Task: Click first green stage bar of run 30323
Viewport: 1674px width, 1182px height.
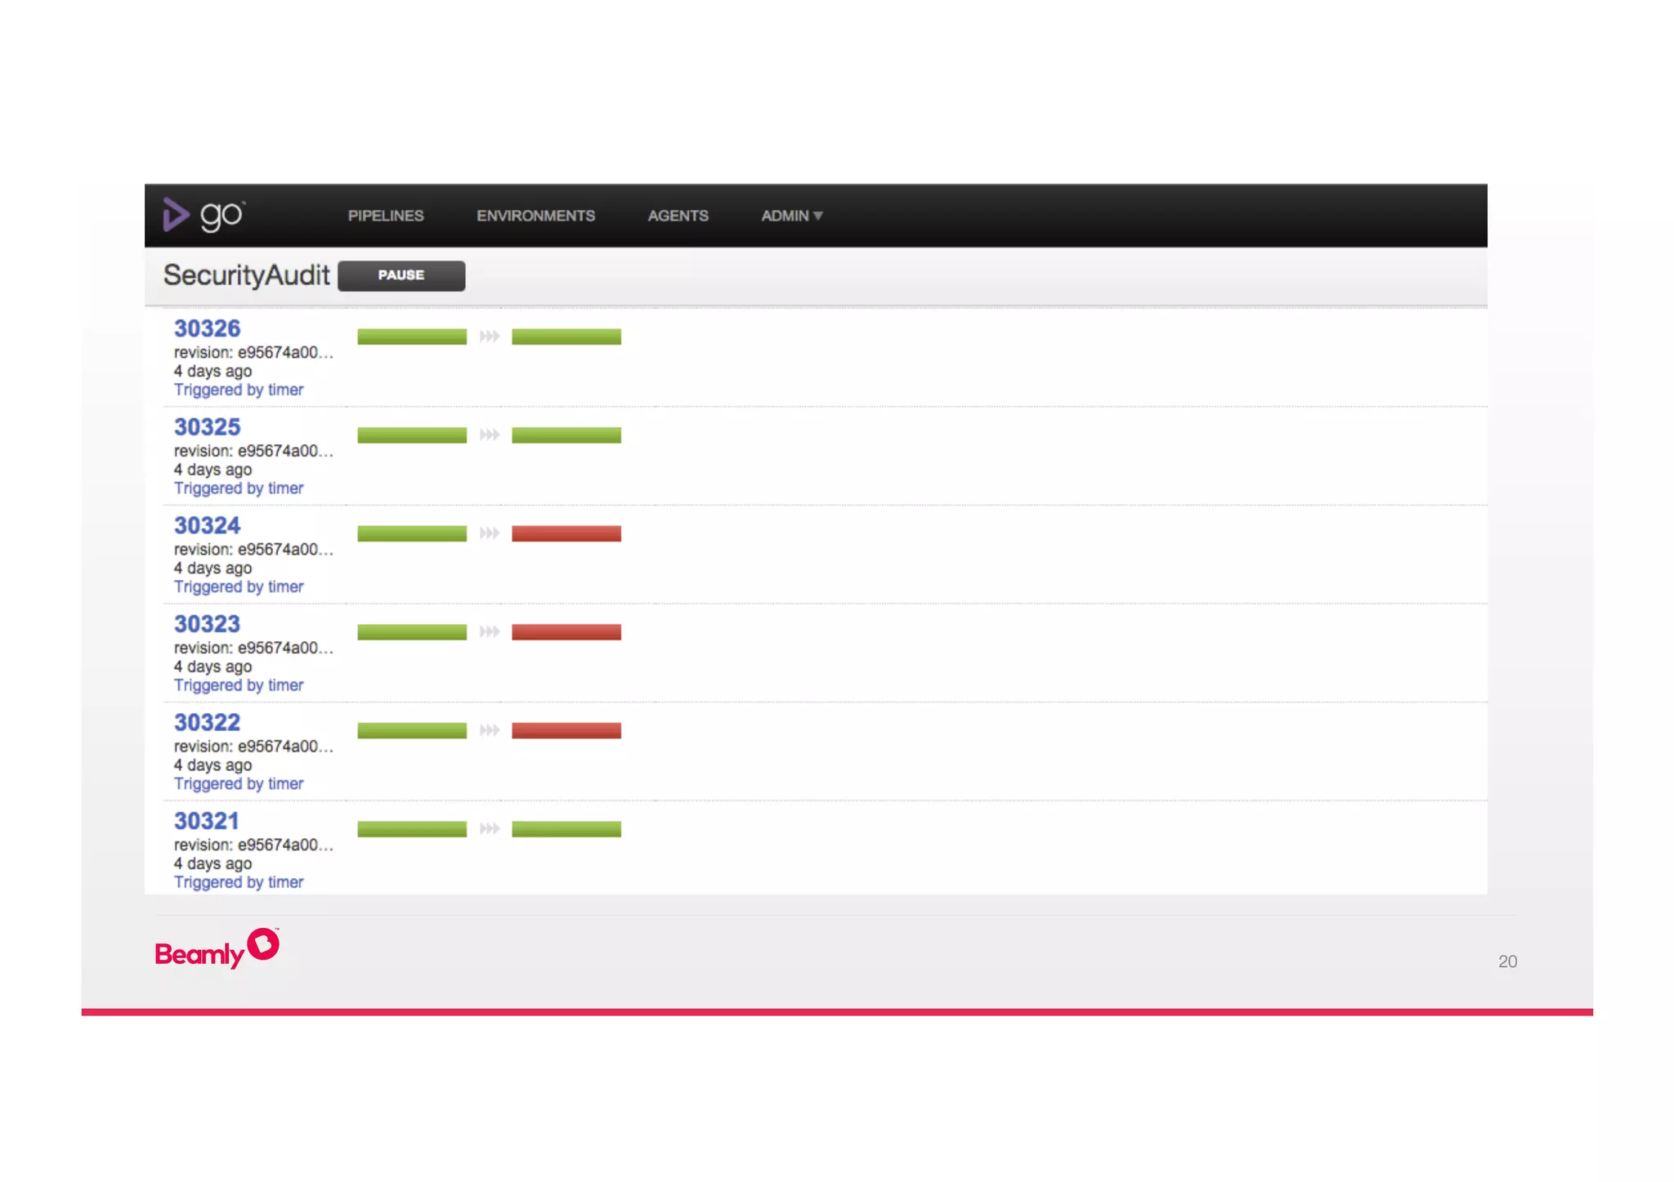Action: coord(412,632)
